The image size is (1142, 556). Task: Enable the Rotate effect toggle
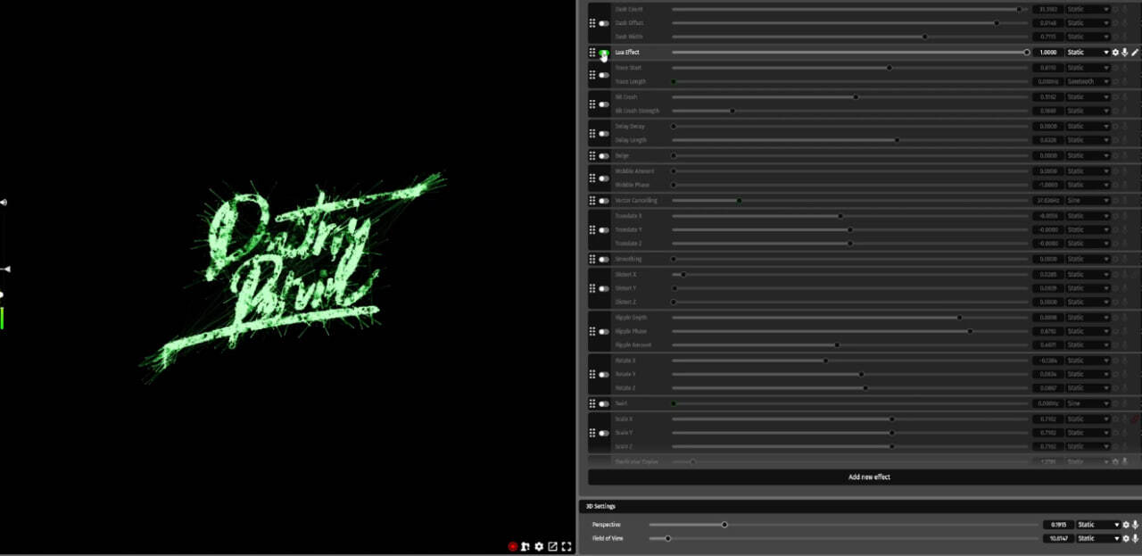pos(604,375)
